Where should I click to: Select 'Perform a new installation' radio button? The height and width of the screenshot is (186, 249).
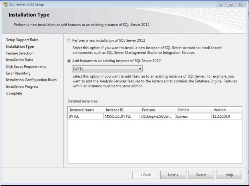69,40
